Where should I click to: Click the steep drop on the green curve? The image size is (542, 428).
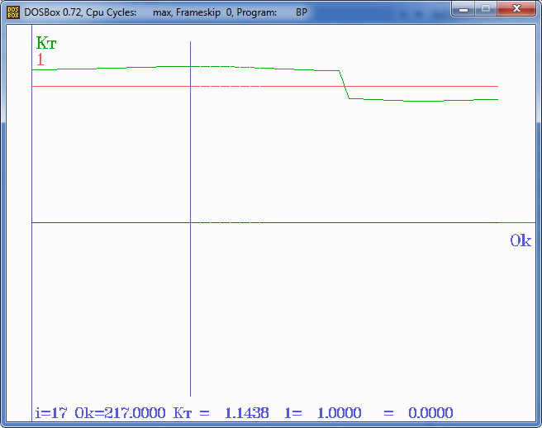[x=345, y=85]
